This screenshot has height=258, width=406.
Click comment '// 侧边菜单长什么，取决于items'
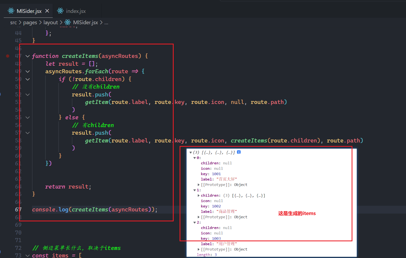[x=76, y=248]
